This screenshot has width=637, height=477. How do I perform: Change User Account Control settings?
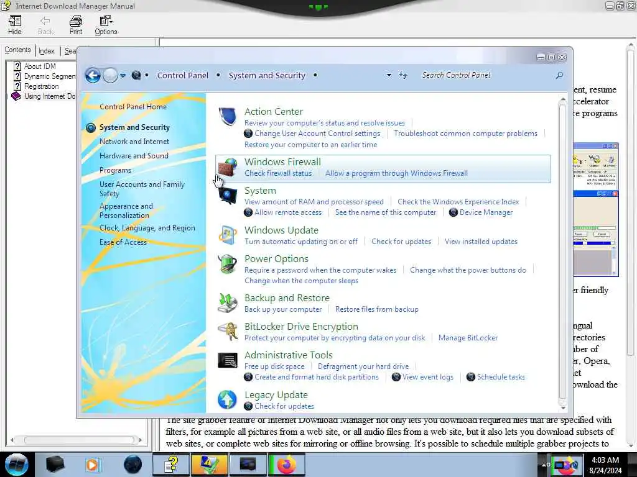[317, 134]
